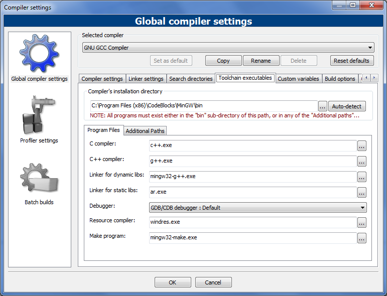Viewport: 387px width, 296px height.
Task: Expand the Selected compiler dropdown
Action: [x=228, y=48]
